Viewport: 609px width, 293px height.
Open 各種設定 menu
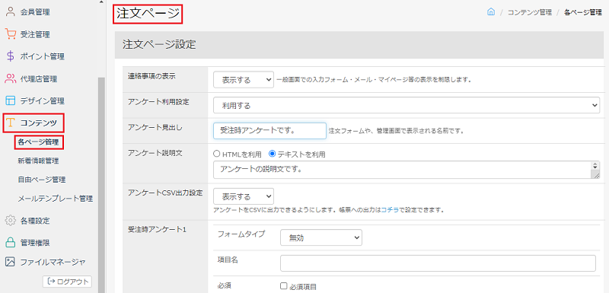pyautogui.click(x=35, y=221)
